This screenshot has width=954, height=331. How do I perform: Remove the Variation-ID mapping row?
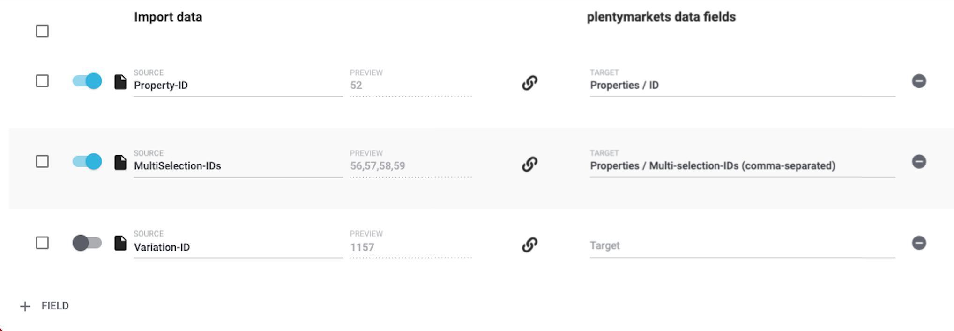click(918, 243)
